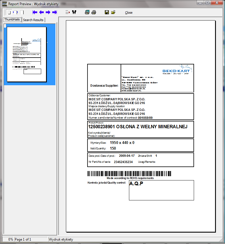Open the Search Results tab
225x244 pixels.
pos(33,20)
